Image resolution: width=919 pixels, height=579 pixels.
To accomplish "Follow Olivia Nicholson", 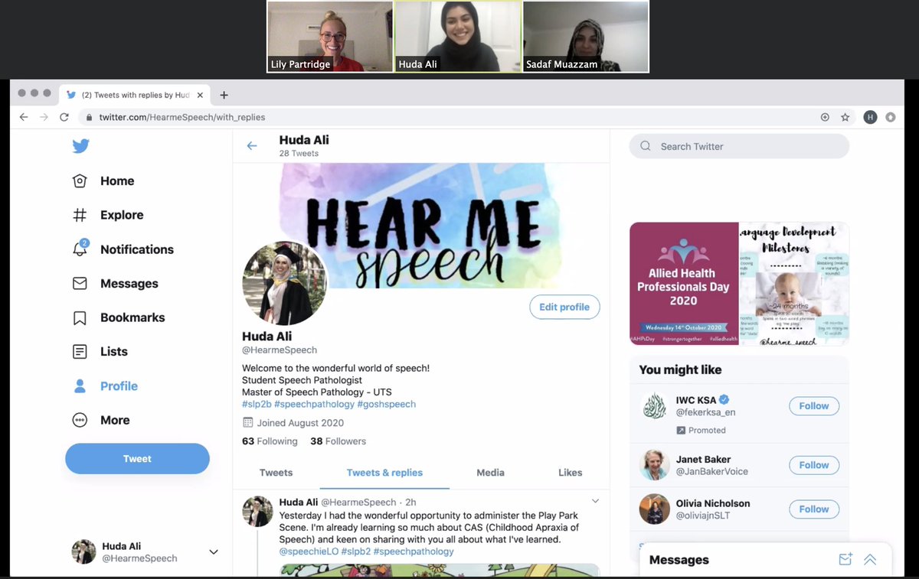I will pyautogui.click(x=814, y=509).
